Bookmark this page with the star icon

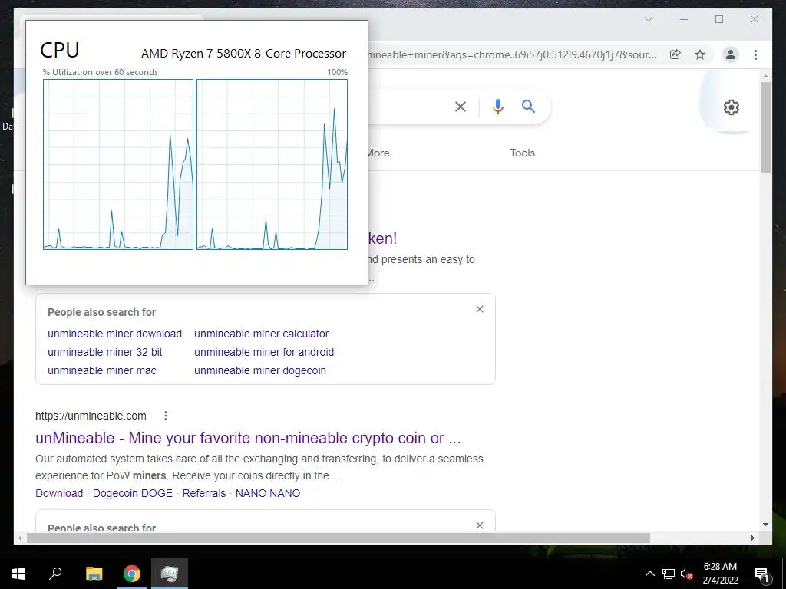pos(700,54)
